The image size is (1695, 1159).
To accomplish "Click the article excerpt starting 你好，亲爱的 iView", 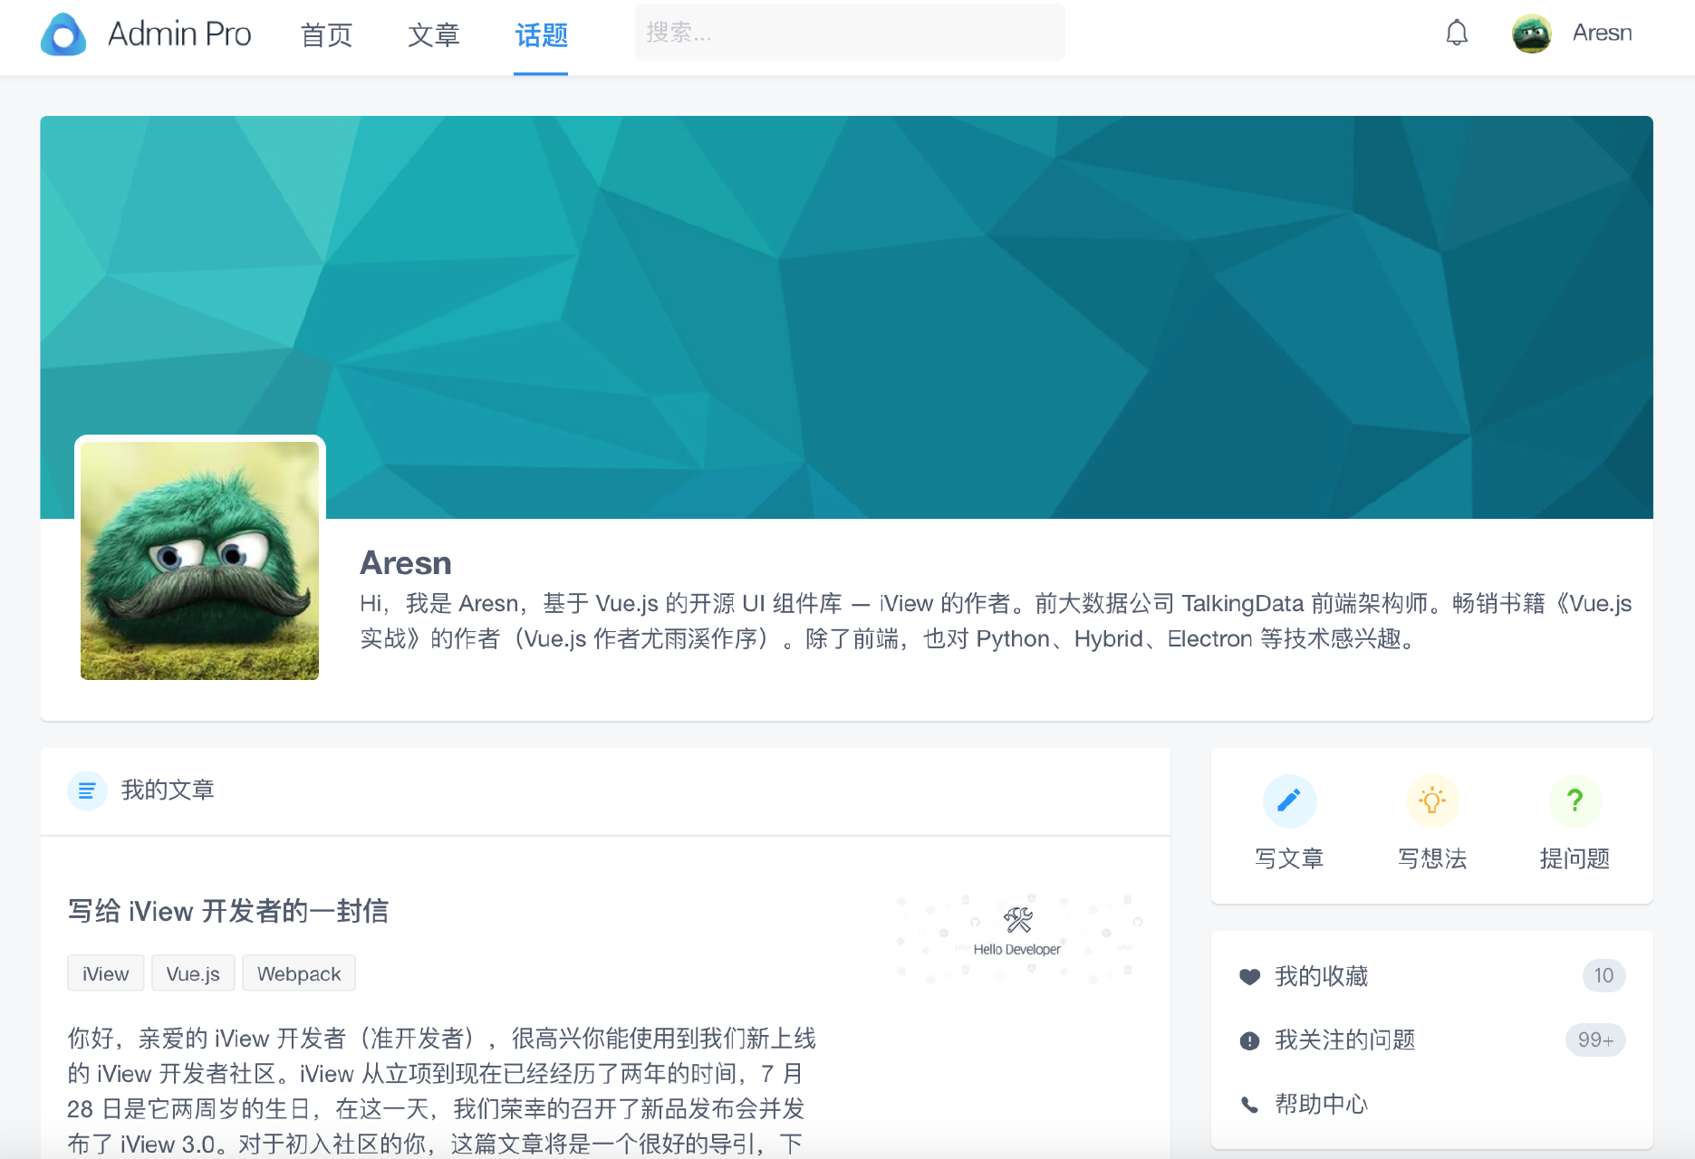I will pyautogui.click(x=442, y=1090).
